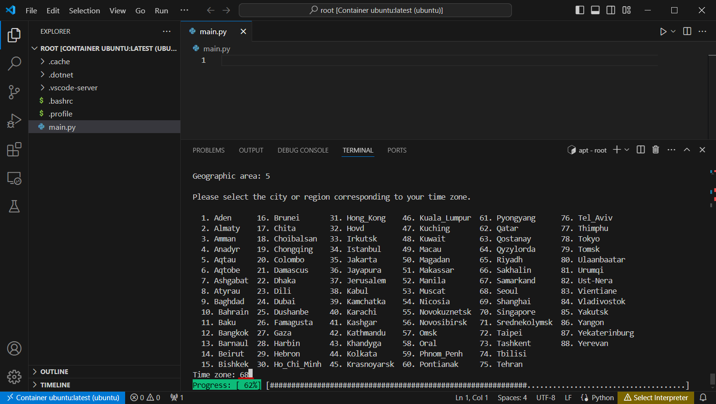
Task: Expand the Outline section
Action: (x=105, y=372)
